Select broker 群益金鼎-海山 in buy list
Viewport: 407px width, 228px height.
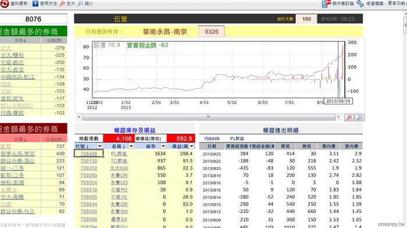click(x=17, y=161)
